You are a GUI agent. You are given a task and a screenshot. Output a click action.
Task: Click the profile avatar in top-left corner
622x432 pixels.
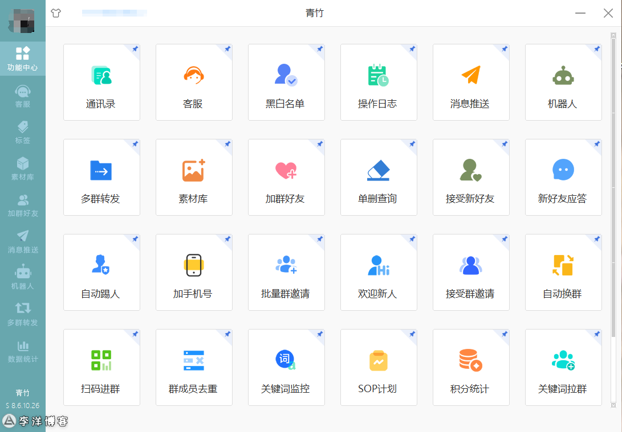pos(22,21)
